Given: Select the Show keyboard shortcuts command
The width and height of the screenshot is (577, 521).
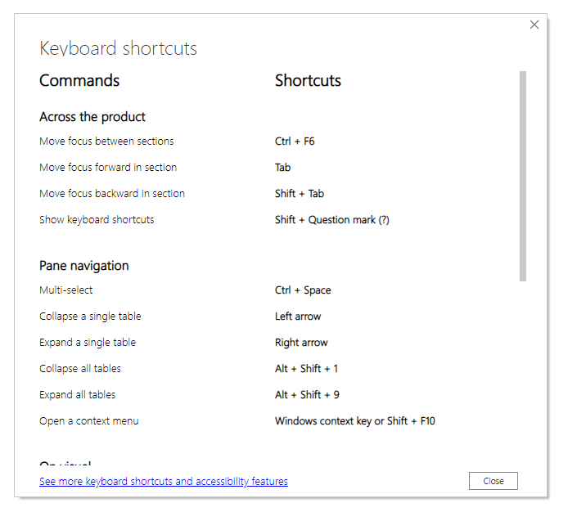Looking at the screenshot, I should tap(97, 220).
